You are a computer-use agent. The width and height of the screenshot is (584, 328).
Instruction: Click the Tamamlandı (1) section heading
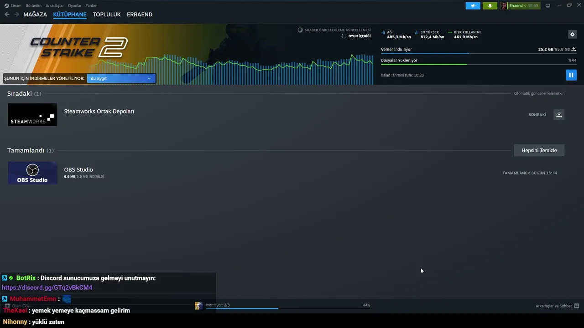click(x=31, y=150)
